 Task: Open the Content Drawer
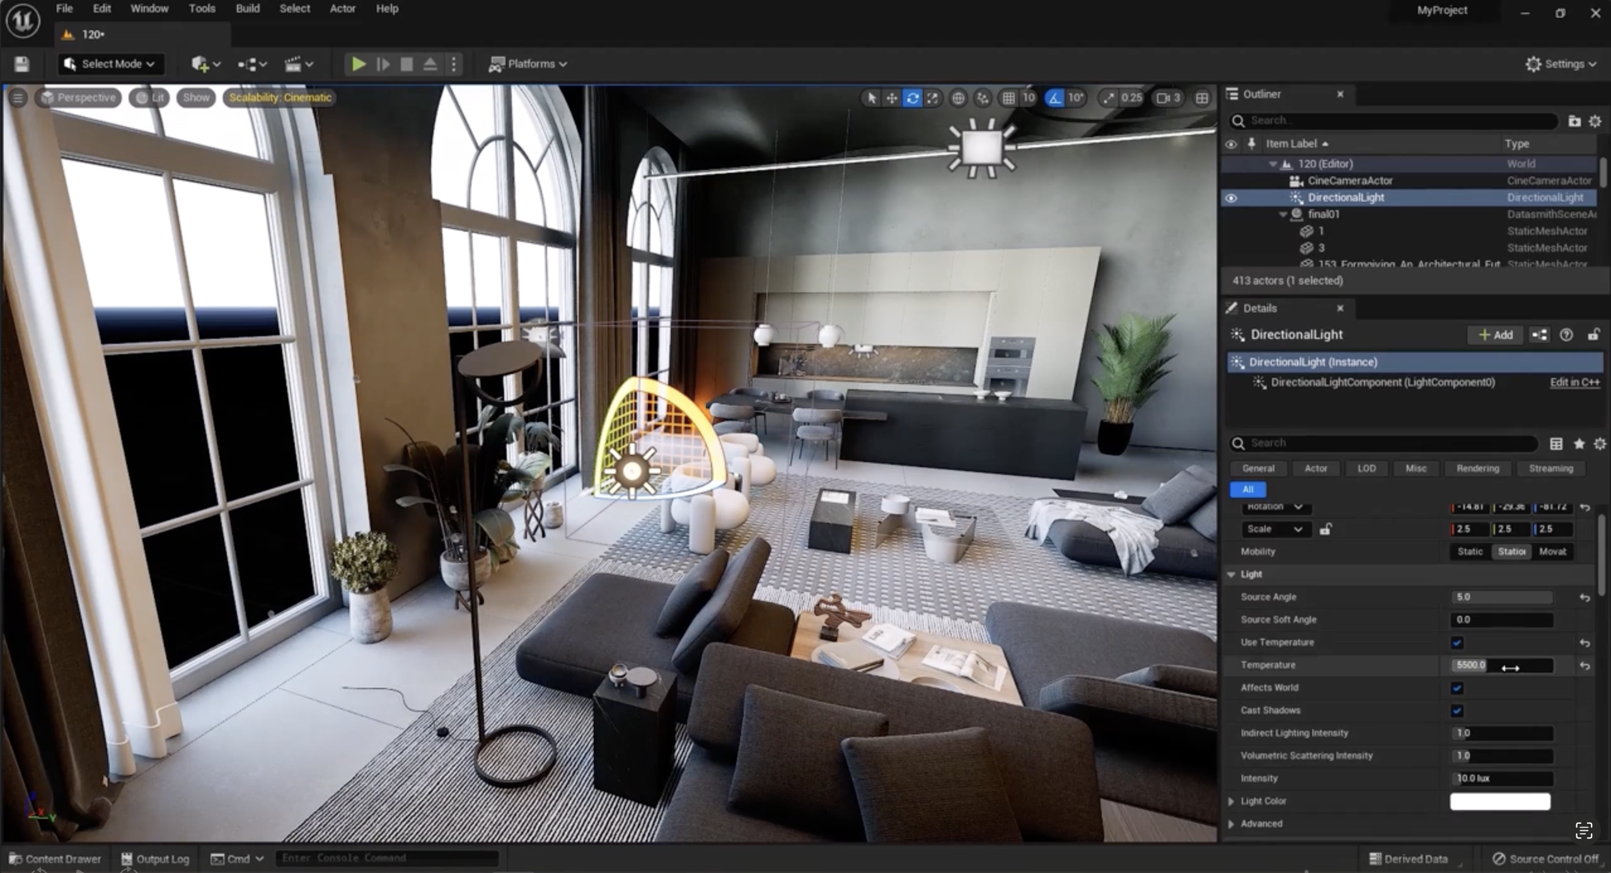click(x=55, y=859)
